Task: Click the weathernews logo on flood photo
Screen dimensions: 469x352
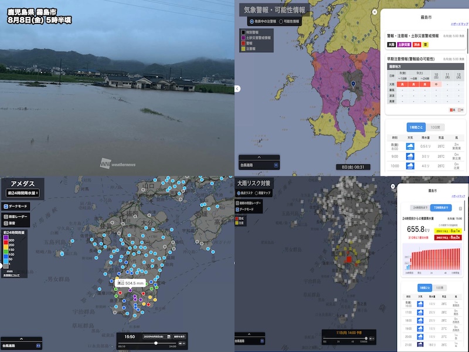Action: [x=117, y=164]
